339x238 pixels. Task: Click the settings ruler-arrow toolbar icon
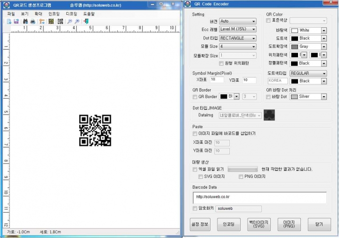(x=42, y=21)
